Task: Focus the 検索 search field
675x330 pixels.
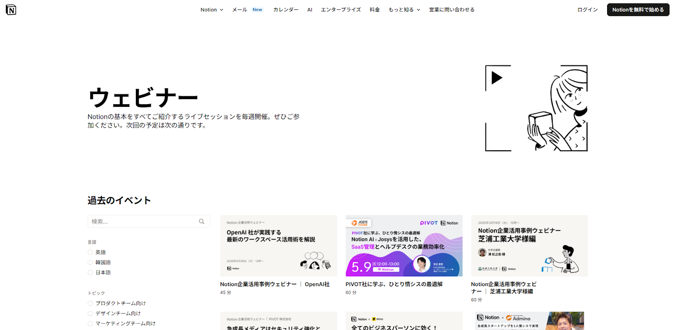Action: click(x=148, y=222)
